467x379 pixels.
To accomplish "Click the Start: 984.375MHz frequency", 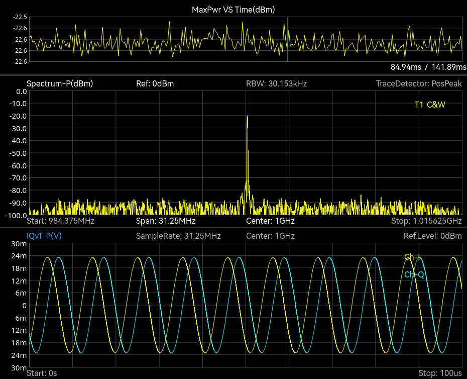I will click(60, 221).
